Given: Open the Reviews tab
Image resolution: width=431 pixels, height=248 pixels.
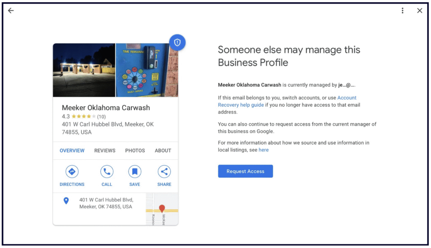Looking at the screenshot, I should 105,150.
